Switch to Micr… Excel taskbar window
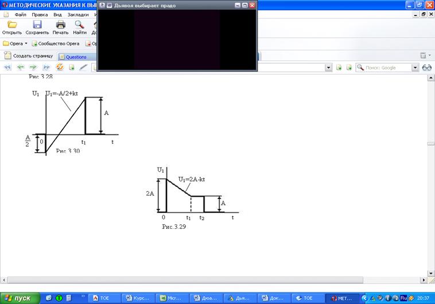 (x=172, y=298)
